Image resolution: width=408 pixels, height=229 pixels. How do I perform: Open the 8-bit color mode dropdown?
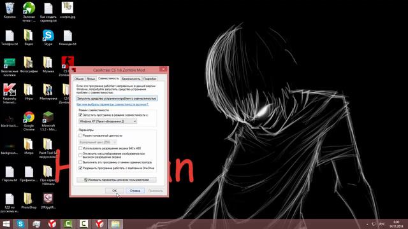pos(98,142)
